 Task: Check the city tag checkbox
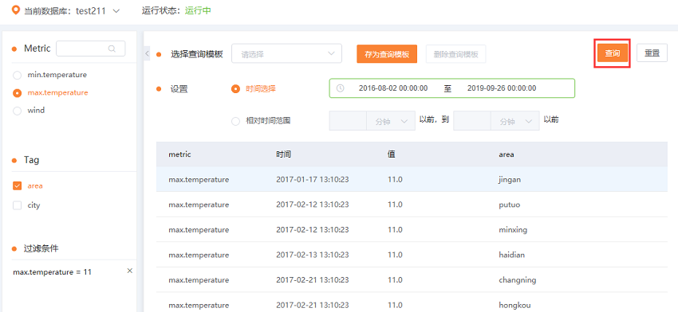click(x=18, y=205)
